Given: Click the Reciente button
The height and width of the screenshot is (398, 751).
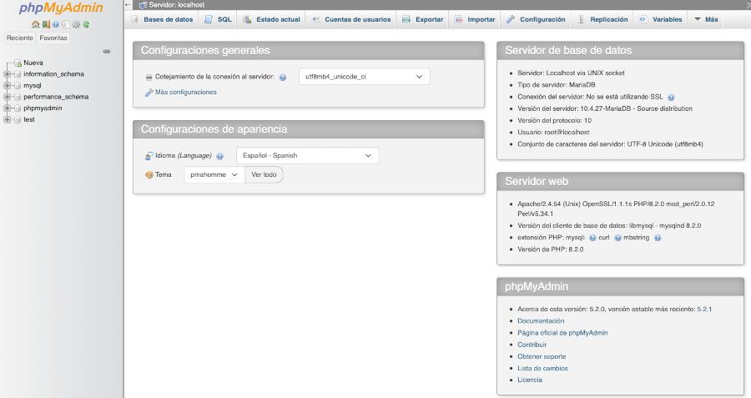Looking at the screenshot, I should pyautogui.click(x=20, y=38).
